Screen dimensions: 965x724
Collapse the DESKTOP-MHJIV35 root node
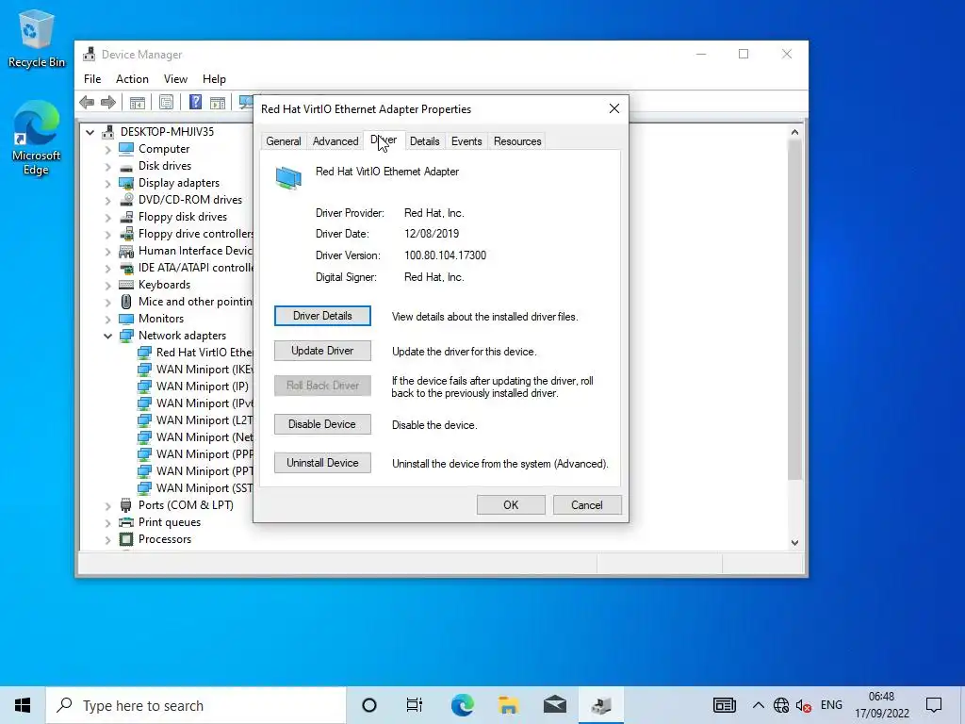click(90, 132)
